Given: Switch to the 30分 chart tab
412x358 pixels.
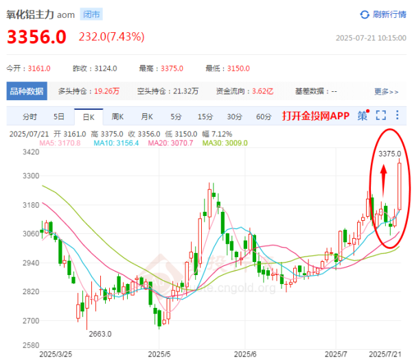Looking at the screenshot, I should (x=235, y=117).
